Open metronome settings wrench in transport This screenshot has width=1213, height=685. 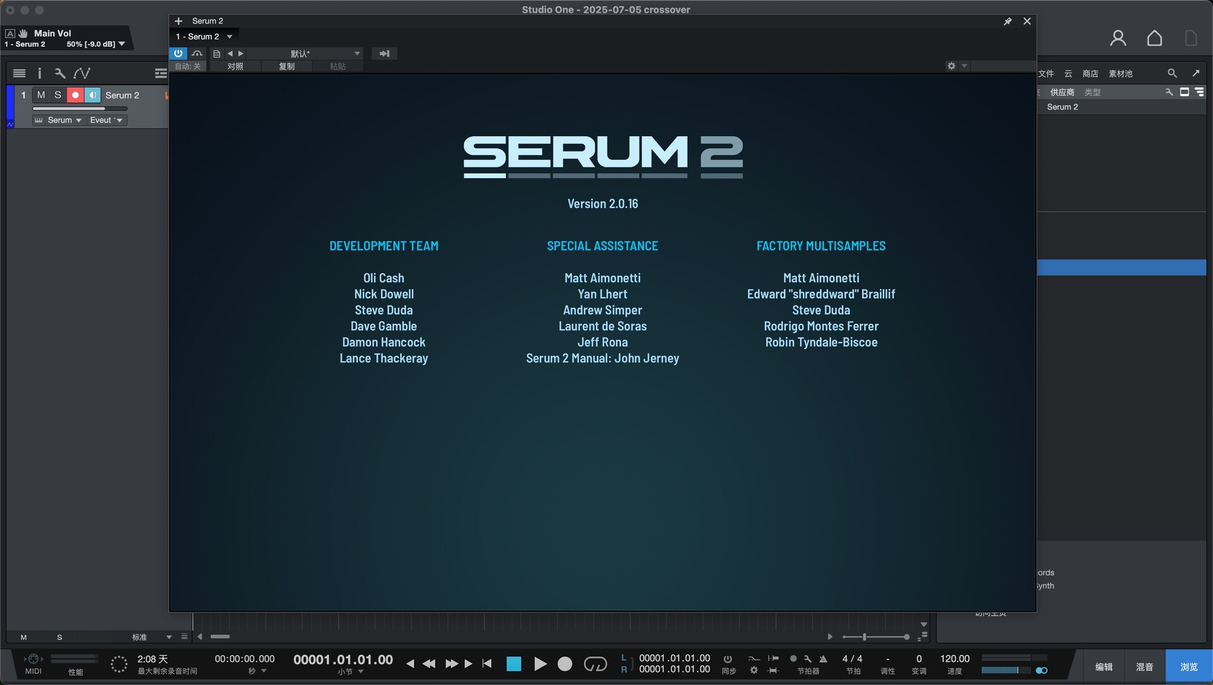point(808,658)
